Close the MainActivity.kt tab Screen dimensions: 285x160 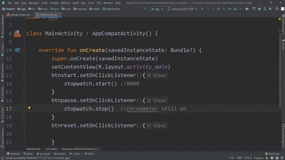coord(59,15)
